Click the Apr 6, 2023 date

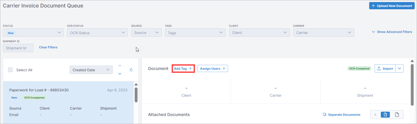(117, 90)
